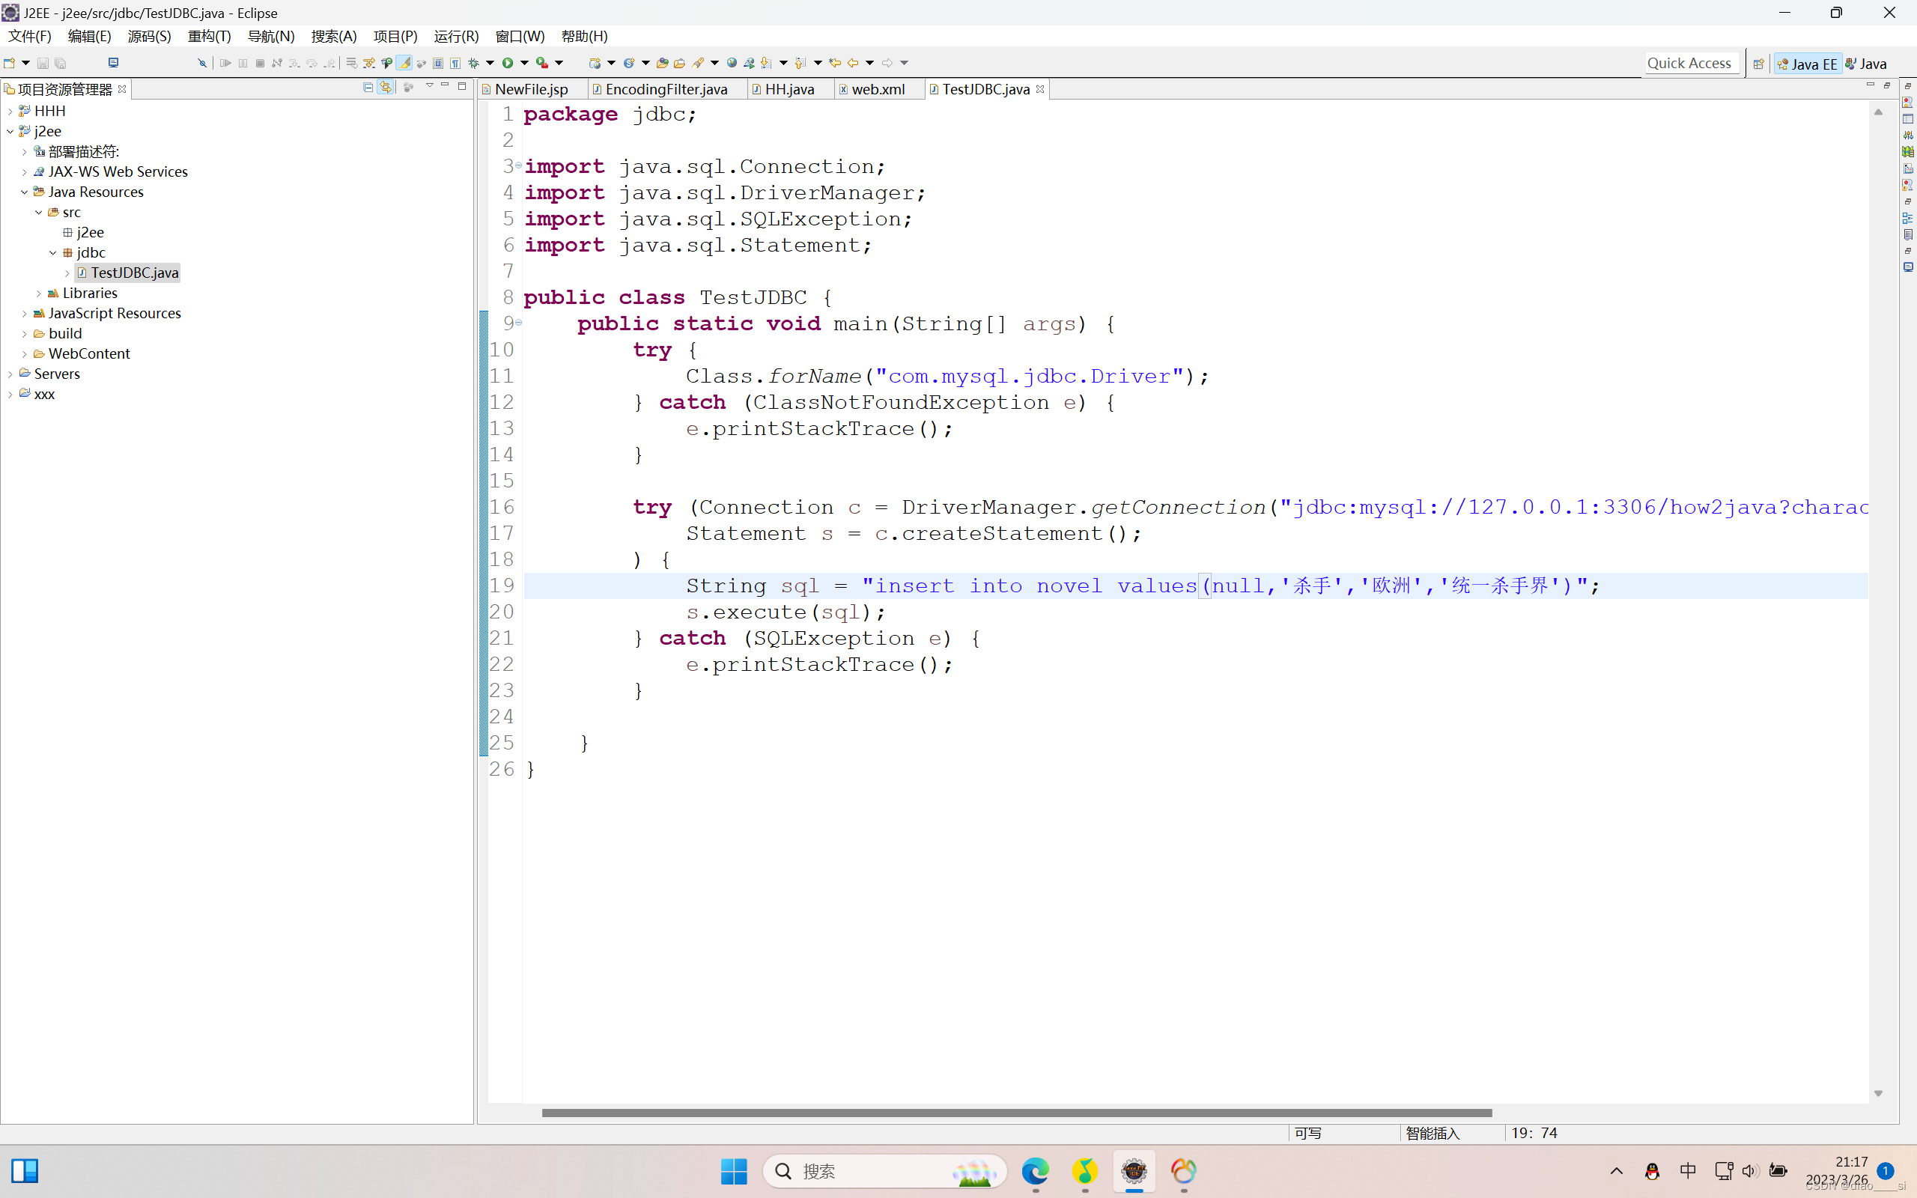Expand the Libraries tree node
This screenshot has width=1917, height=1198.
(39, 294)
